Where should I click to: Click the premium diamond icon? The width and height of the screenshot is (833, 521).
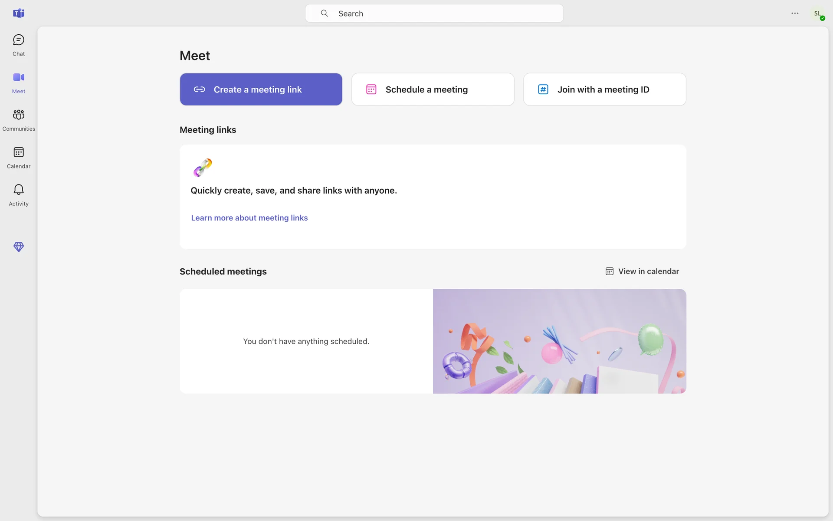19,247
